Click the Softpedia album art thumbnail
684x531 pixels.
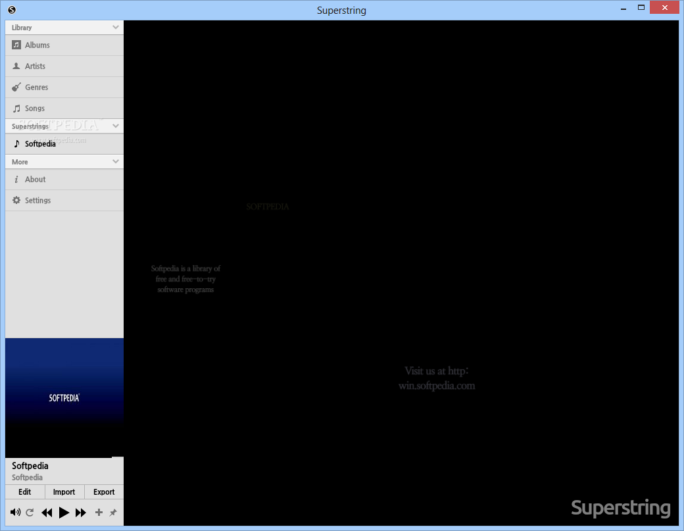(x=64, y=398)
